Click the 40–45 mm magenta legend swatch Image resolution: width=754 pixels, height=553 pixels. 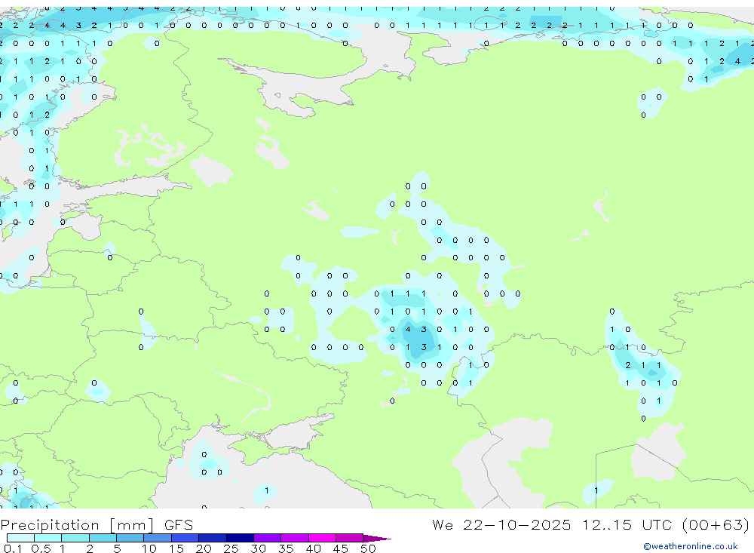point(322,538)
